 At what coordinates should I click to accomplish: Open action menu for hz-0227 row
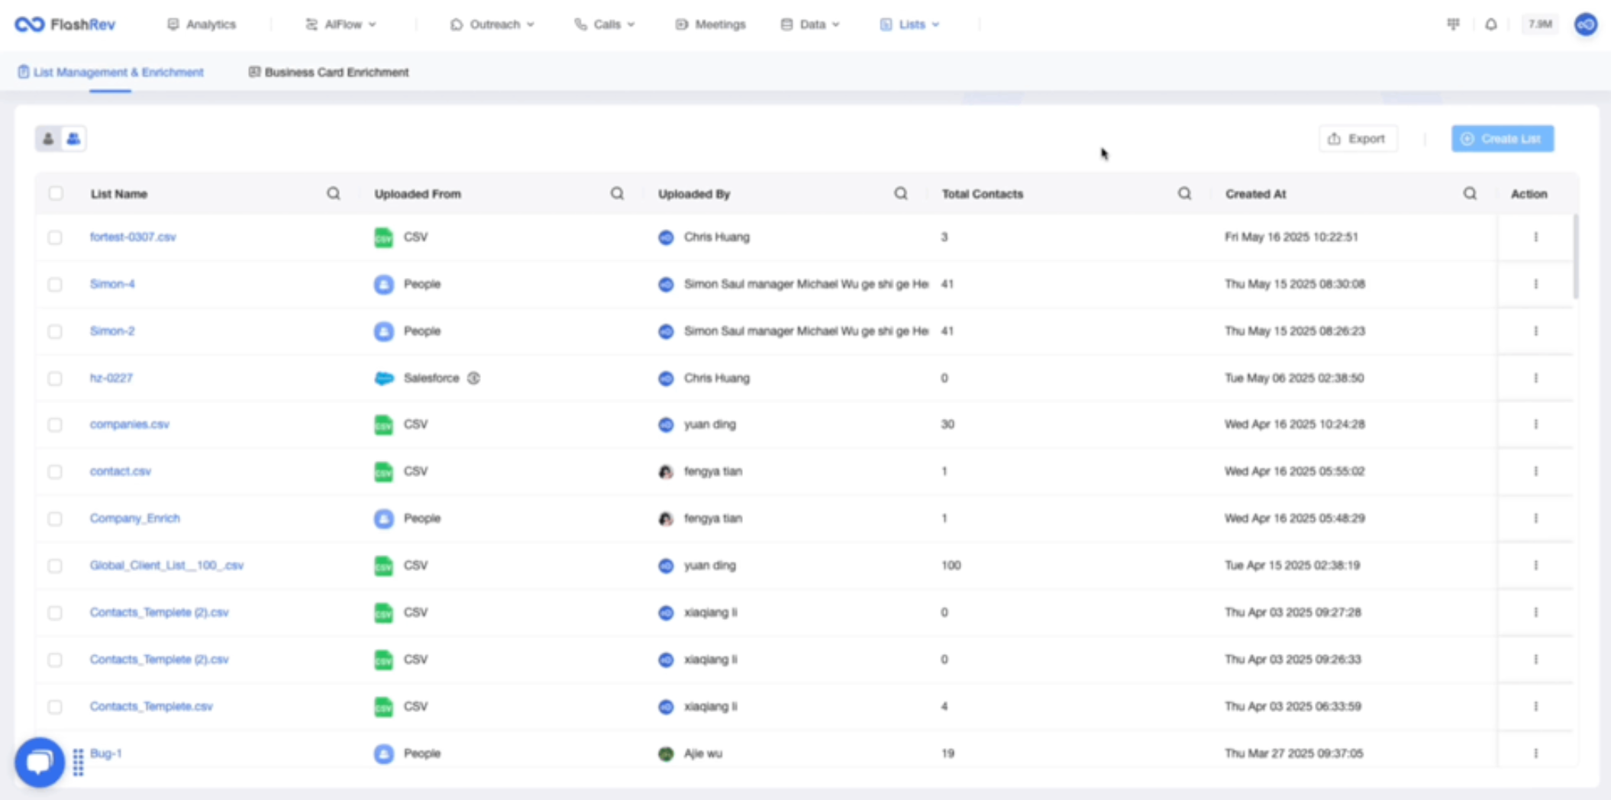pos(1535,378)
